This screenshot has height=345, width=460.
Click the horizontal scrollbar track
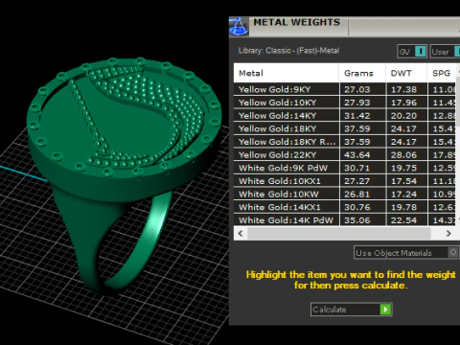click(344, 234)
